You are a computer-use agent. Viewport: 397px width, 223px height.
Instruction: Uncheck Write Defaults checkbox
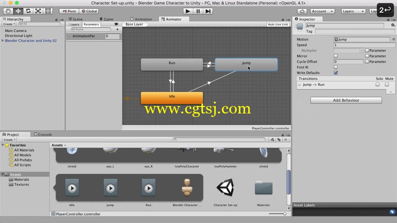coord(335,73)
